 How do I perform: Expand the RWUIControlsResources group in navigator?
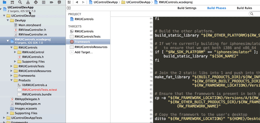pos(11,71)
